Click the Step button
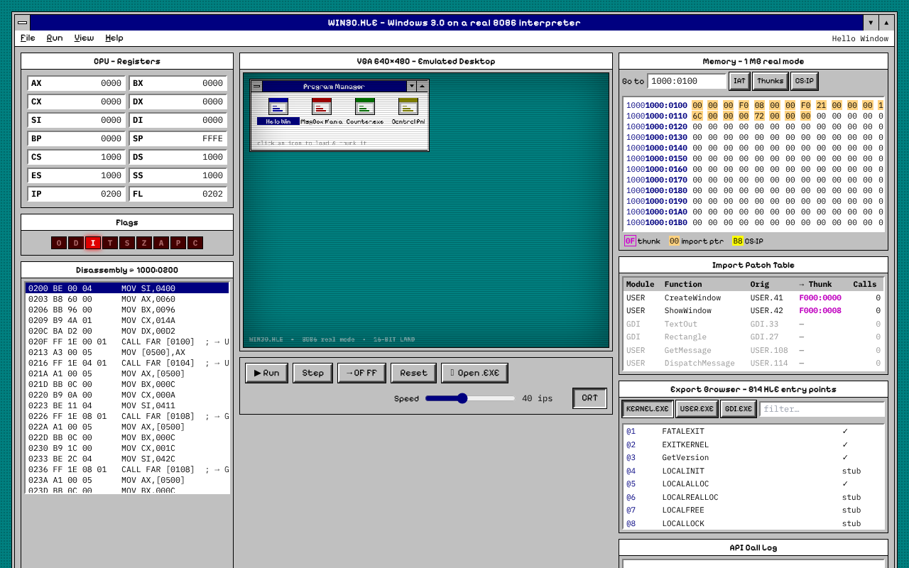 pos(313,373)
